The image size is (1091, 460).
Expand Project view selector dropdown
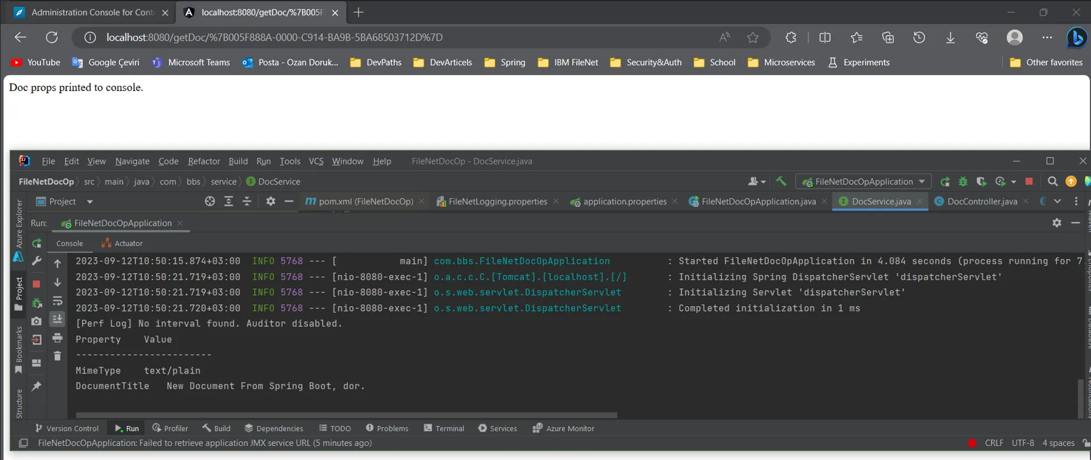point(90,202)
